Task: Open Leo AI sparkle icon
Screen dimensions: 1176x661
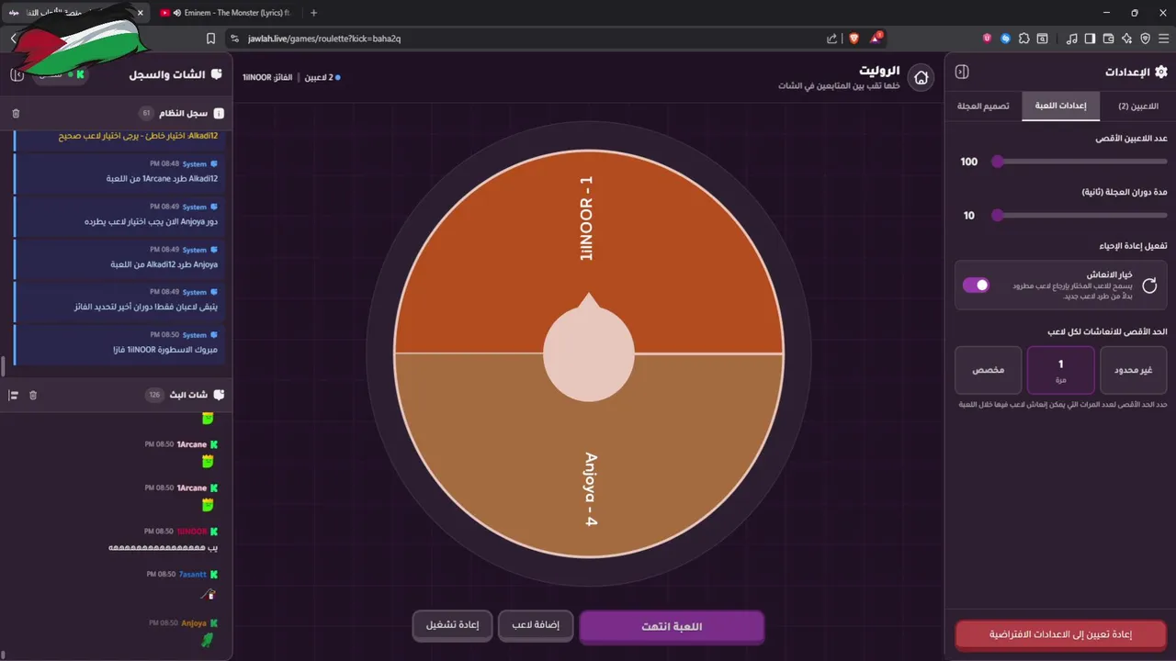Action: (1126, 39)
